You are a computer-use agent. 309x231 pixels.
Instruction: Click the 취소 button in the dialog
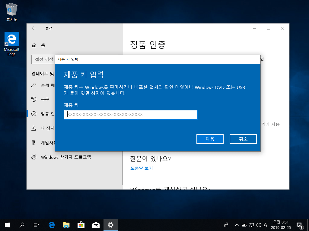[x=243, y=139]
